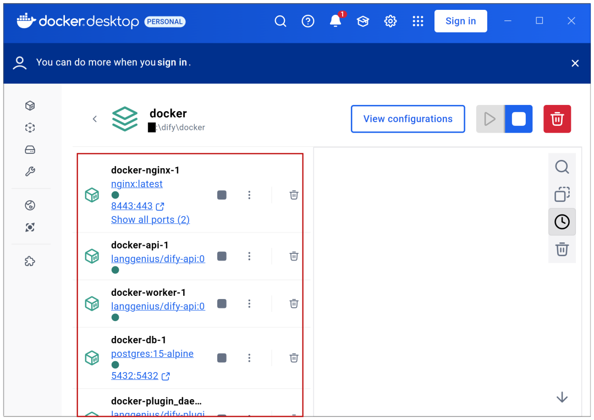Screen dimensions: 594x420
Task: Delete the docker-nginx-1 container
Action: click(x=294, y=195)
